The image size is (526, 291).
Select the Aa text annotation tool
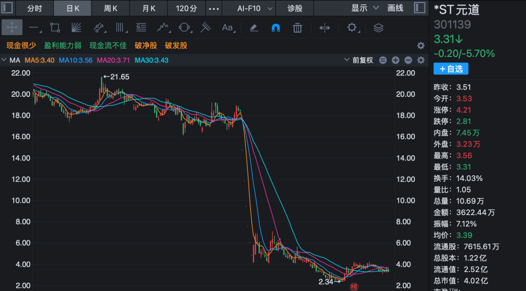[x=227, y=27]
